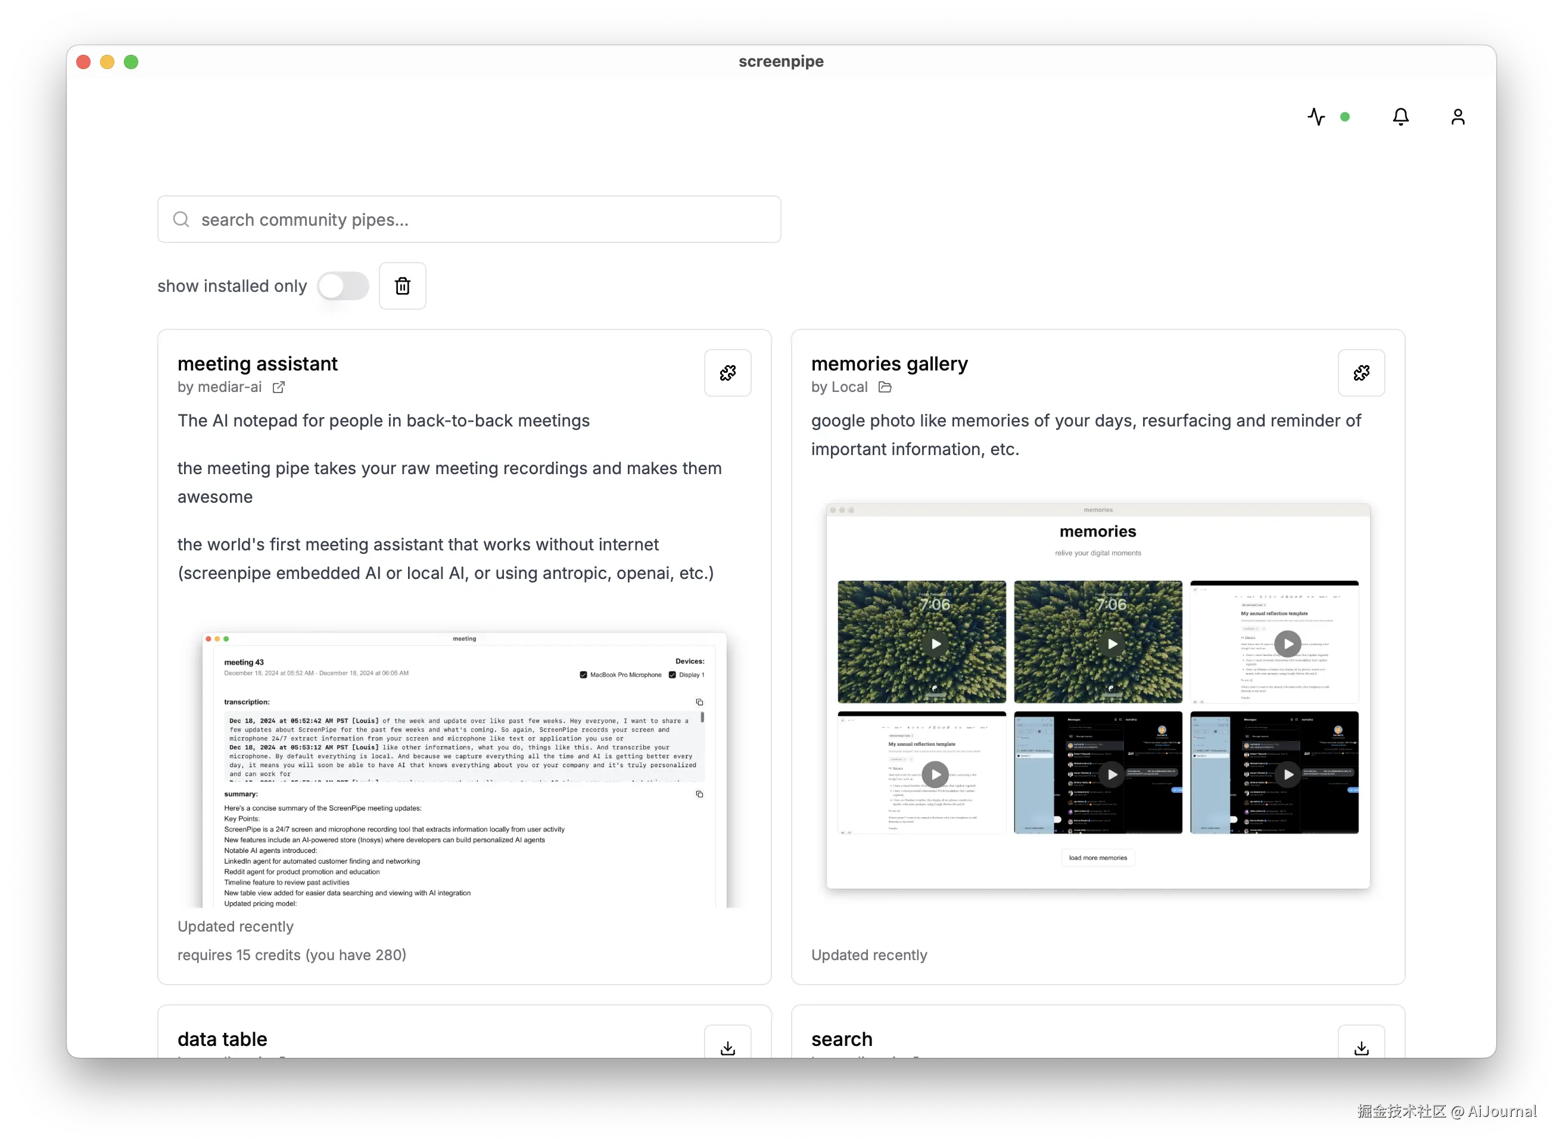
Task: Click the trash icon button
Action: point(403,286)
